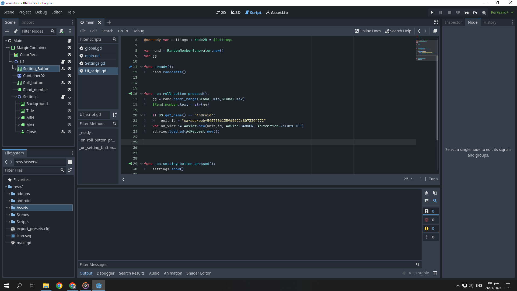
Task: Open the script editor Go To menu
Action: pyautogui.click(x=123, y=31)
